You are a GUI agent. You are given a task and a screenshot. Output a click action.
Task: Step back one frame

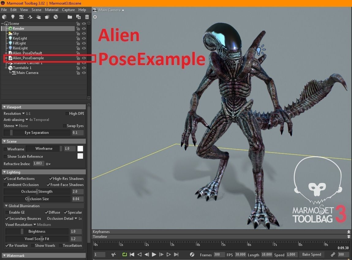click(x=147, y=254)
